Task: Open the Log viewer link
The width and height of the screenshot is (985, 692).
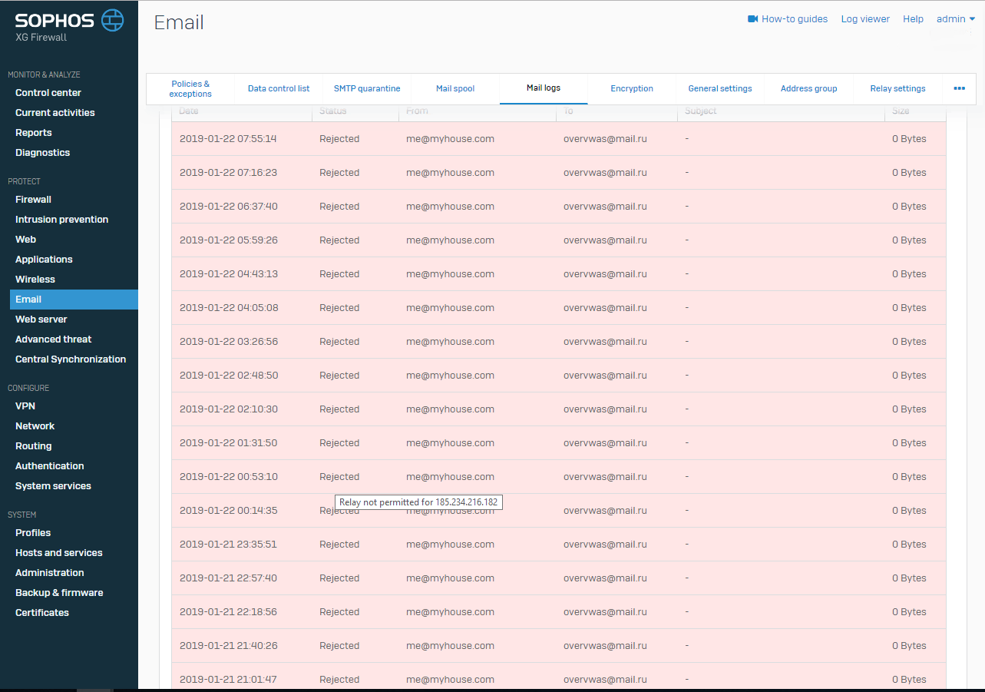Action: click(865, 19)
